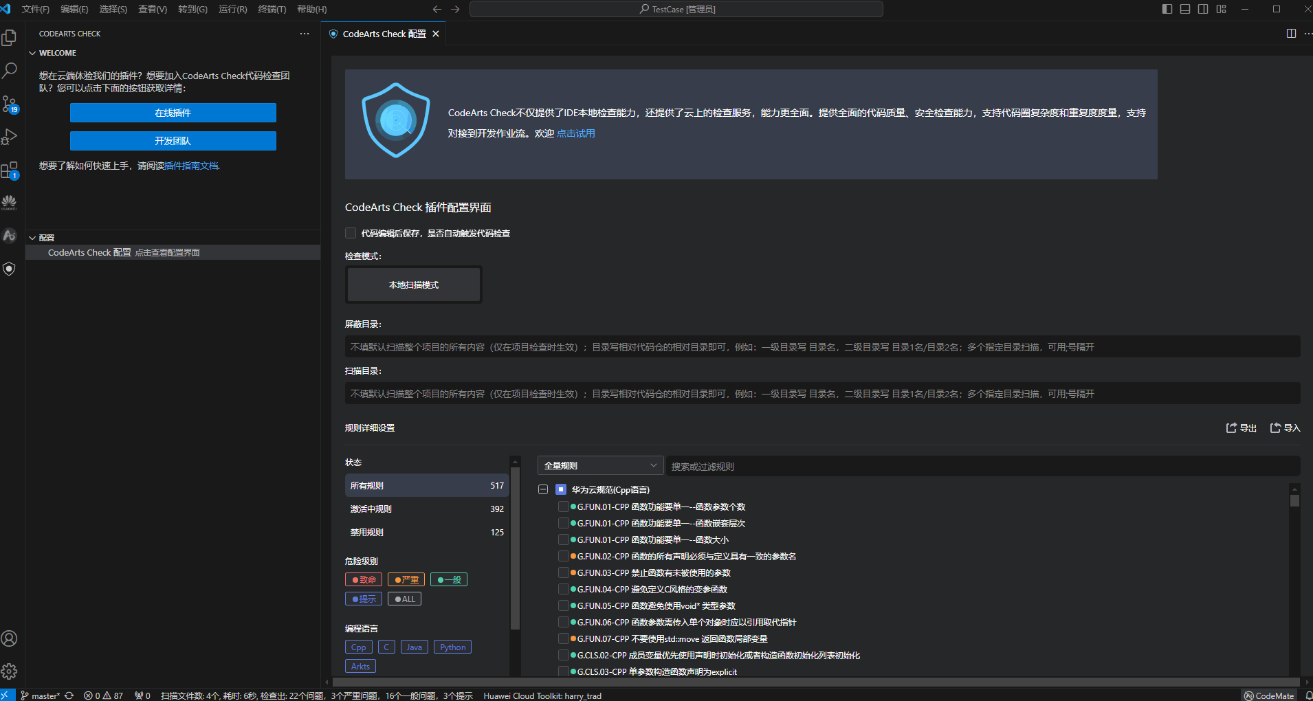1313x701 pixels.
Task: Click the CodeMate icon in the status bar
Action: [1268, 695]
